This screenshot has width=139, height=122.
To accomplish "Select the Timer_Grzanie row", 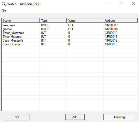I will pyautogui.click(x=70, y=37).
